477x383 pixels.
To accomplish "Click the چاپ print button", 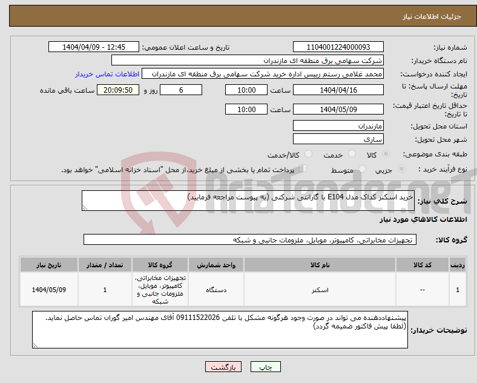I will (x=265, y=367).
